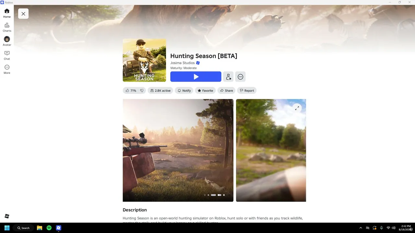
Task: Toggle Notify for this experience
Action: tap(184, 91)
